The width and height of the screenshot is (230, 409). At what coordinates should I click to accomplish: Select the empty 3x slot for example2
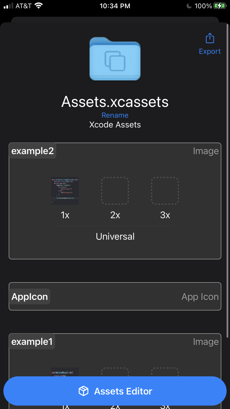click(165, 191)
